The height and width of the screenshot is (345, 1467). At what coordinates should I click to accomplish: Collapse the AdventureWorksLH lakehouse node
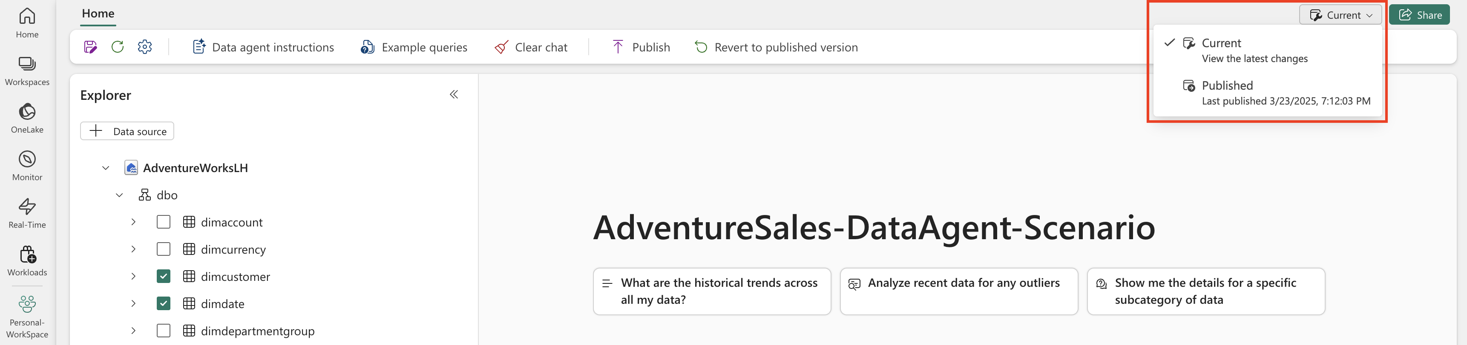[106, 168]
